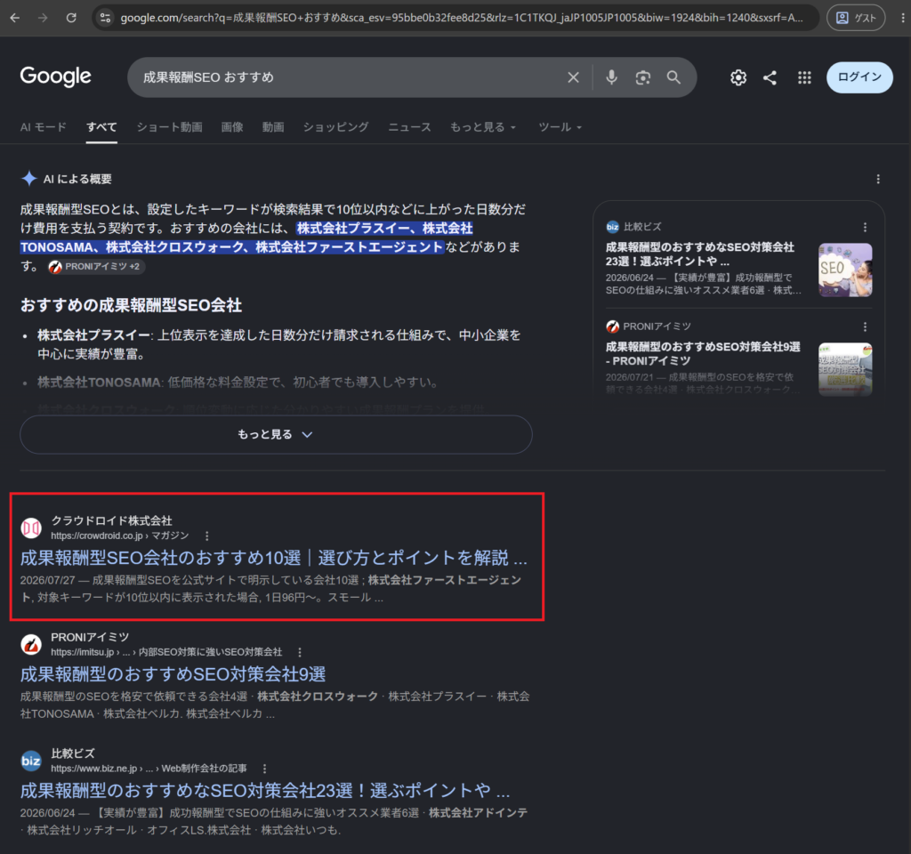
Task: Click the https://www.biz.ne.jp breadcrumb text
Action: point(93,768)
